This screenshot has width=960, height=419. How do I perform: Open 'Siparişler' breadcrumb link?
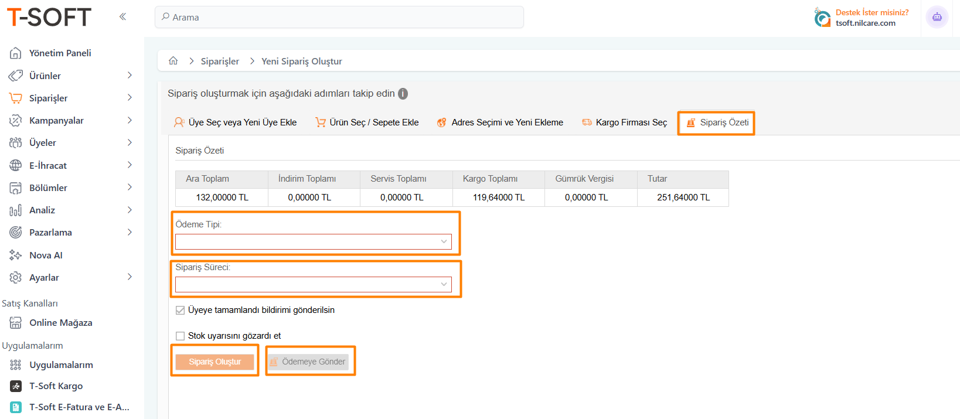pyautogui.click(x=220, y=61)
